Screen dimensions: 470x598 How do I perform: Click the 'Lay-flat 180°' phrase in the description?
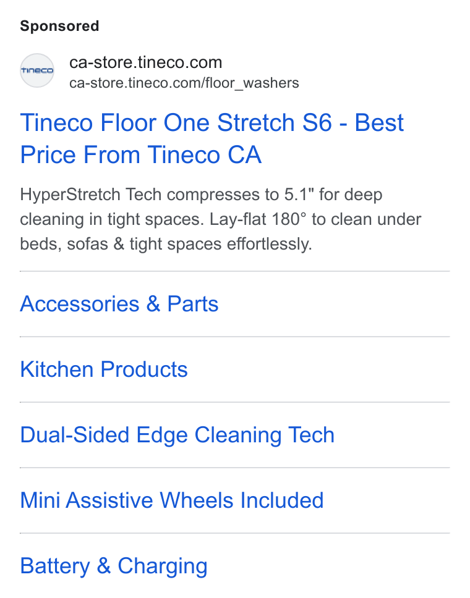(258, 219)
